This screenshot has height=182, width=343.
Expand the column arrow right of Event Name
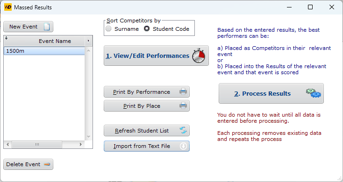(88, 41)
